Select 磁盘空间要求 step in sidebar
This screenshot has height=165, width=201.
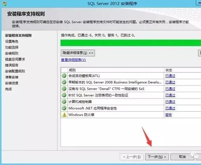pyautogui.click(x=15, y=59)
